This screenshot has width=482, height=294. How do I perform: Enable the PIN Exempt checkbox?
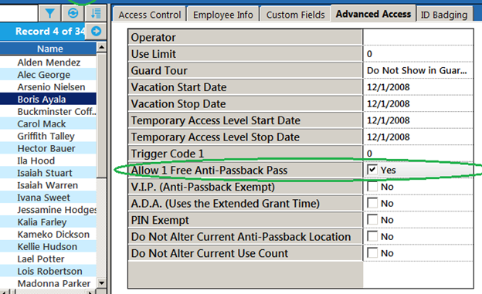pyautogui.click(x=372, y=220)
